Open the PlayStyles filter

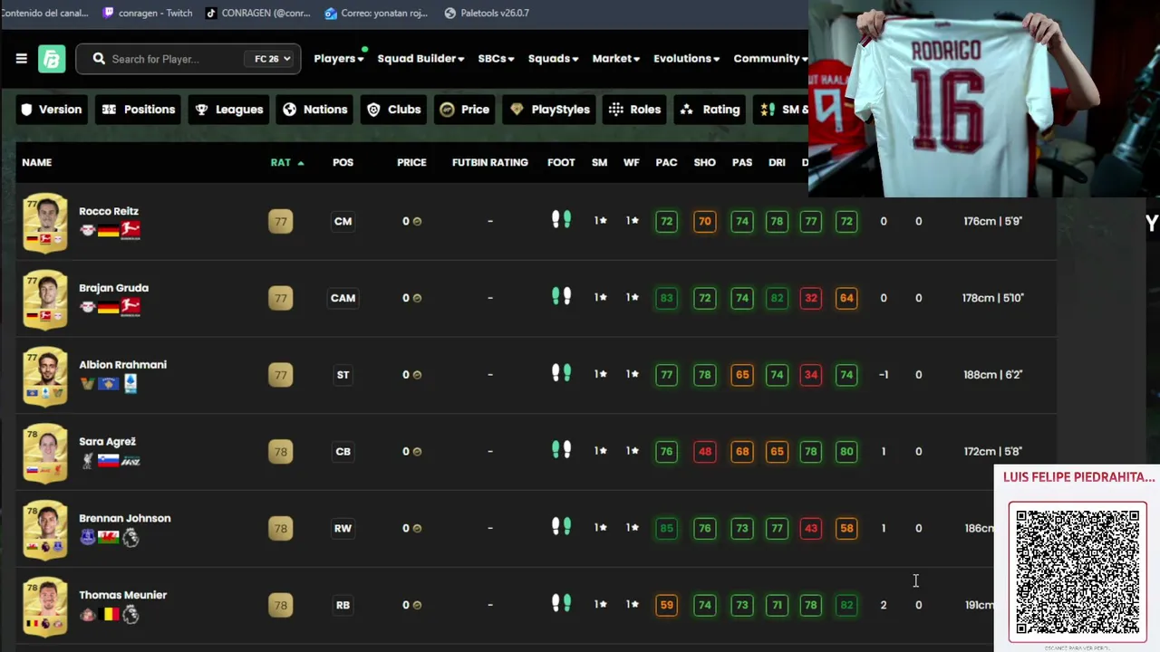tap(549, 110)
